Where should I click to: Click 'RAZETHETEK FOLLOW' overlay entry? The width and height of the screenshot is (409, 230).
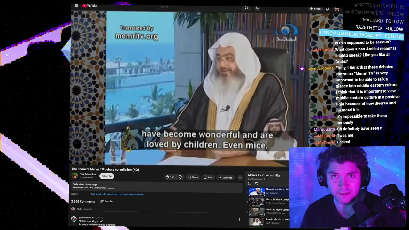tap(379, 28)
